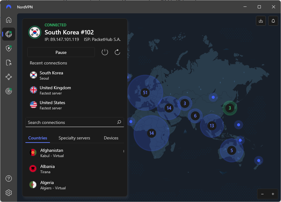Zoom in the map with plus button
This screenshot has height=202, width=281.
point(273,194)
